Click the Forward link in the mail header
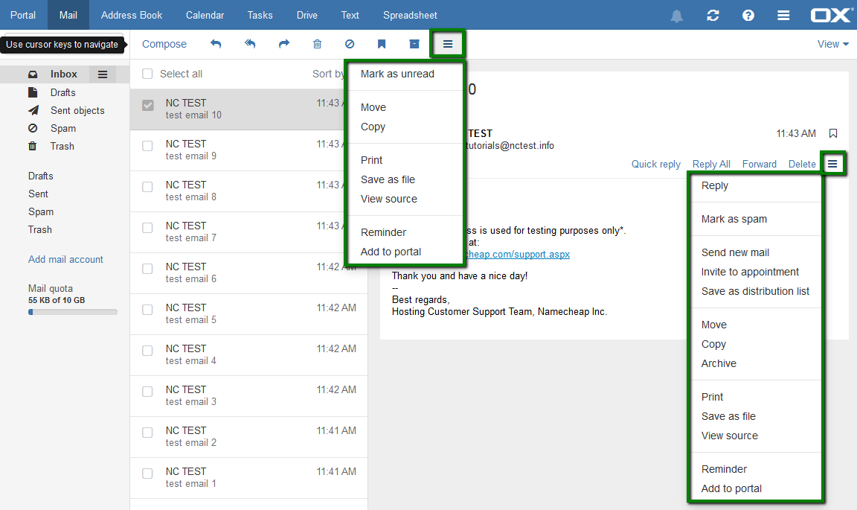Image resolution: width=857 pixels, height=510 pixels. coord(759,164)
